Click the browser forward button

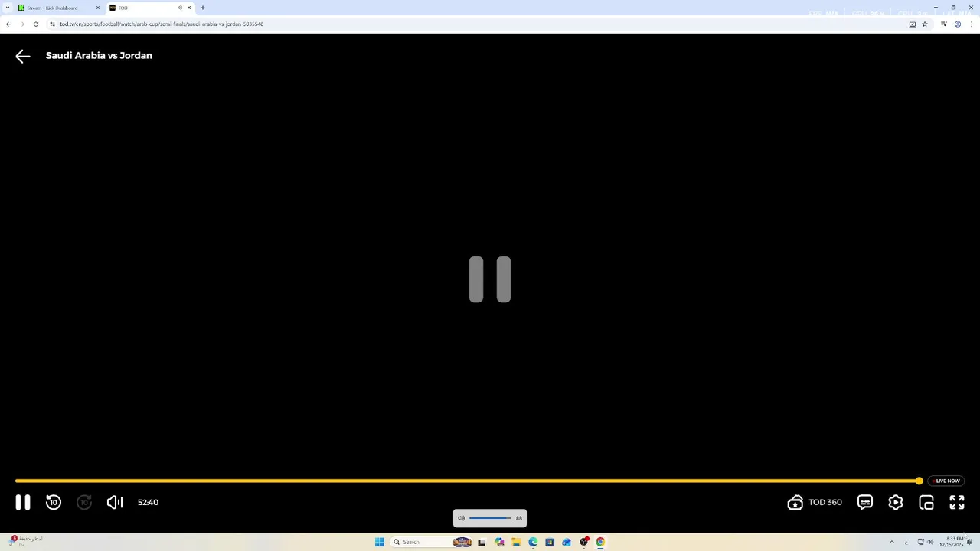pos(22,24)
